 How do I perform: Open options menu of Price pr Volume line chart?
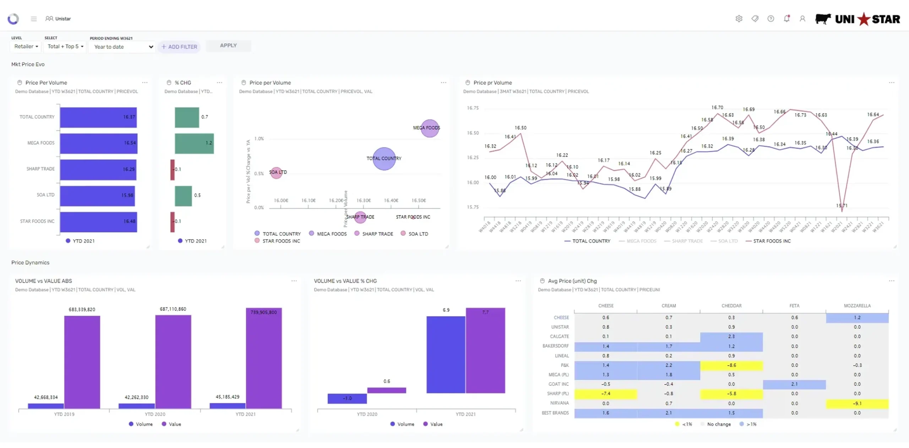click(x=892, y=82)
